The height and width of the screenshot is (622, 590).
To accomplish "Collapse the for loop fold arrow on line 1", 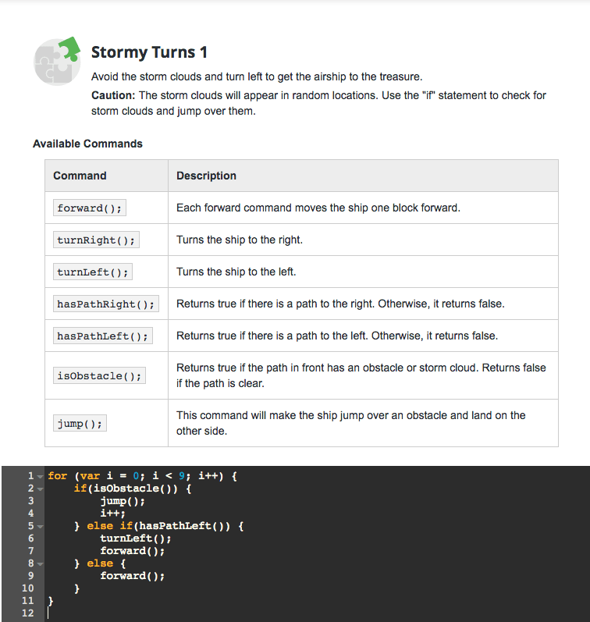I will pyautogui.click(x=39, y=475).
